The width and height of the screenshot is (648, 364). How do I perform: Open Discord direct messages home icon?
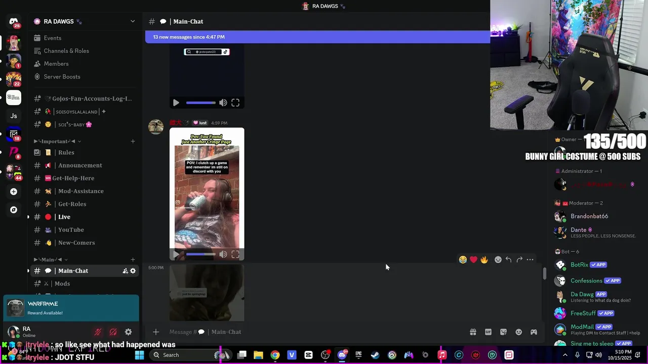click(14, 22)
